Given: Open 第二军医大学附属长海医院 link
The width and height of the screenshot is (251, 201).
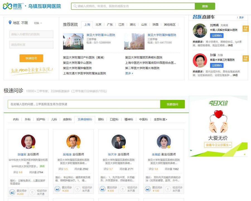Looking at the screenshot, I should 142,68.
